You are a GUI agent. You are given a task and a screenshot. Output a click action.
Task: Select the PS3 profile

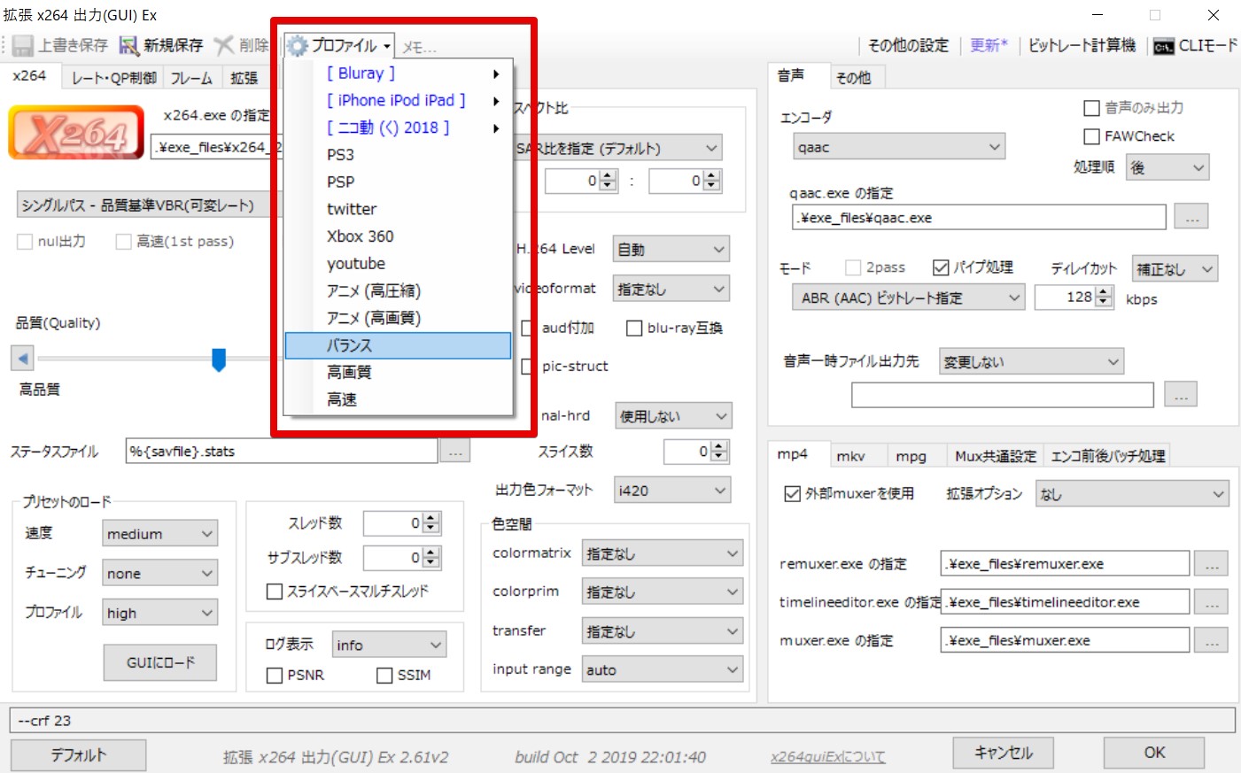(399, 155)
